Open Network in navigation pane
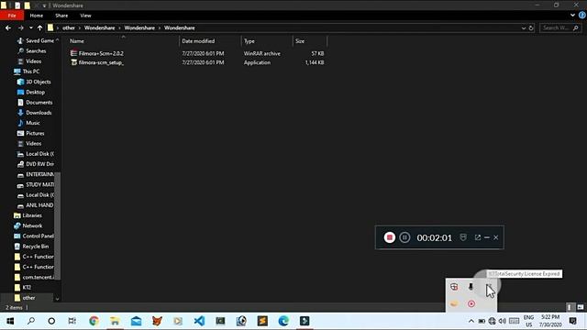587x330 pixels. (28, 225)
